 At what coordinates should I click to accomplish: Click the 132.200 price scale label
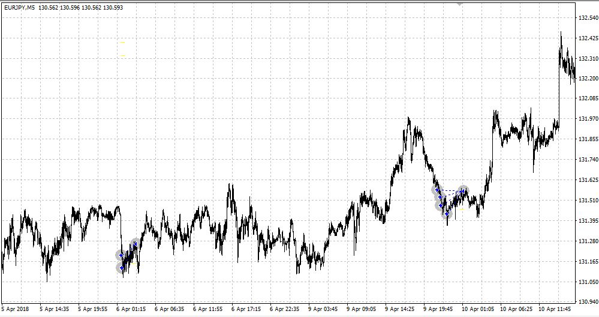click(x=588, y=79)
